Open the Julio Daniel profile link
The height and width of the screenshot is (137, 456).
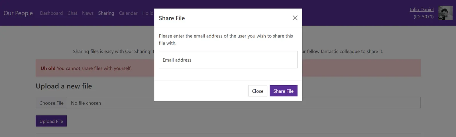point(422,9)
